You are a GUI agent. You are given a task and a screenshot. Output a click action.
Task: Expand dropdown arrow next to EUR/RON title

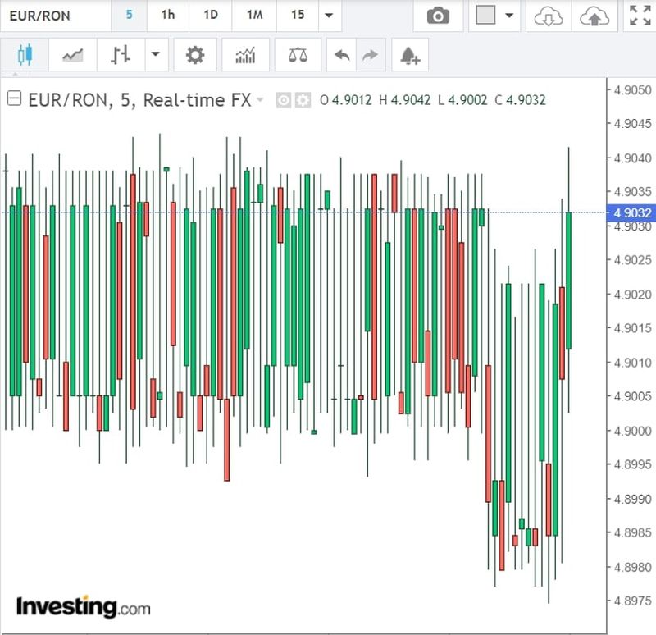[x=261, y=100]
